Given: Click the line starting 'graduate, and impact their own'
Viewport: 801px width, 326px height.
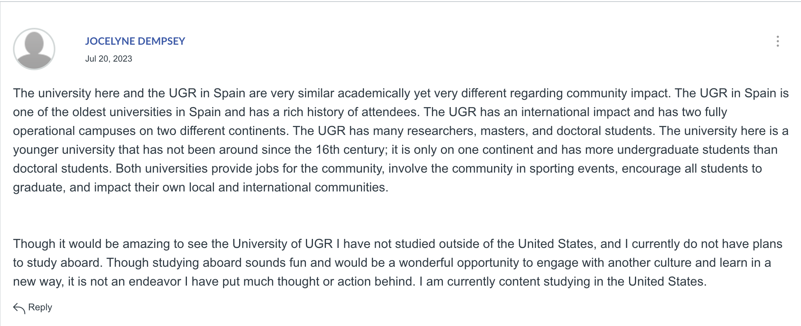Looking at the screenshot, I should point(201,187).
